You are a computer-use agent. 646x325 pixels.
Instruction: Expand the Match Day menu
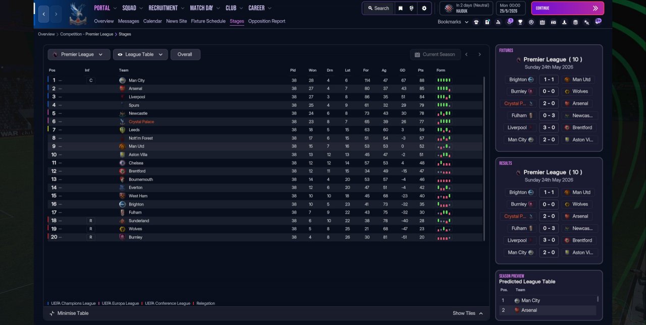205,8
